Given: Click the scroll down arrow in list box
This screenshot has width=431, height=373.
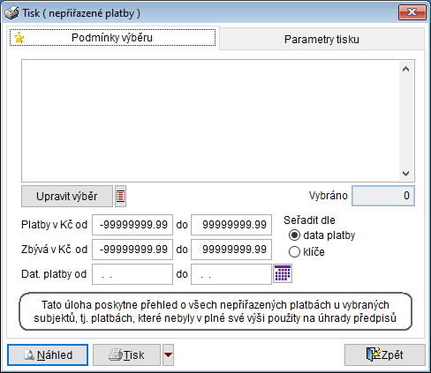Looking at the screenshot, I should (x=406, y=174).
